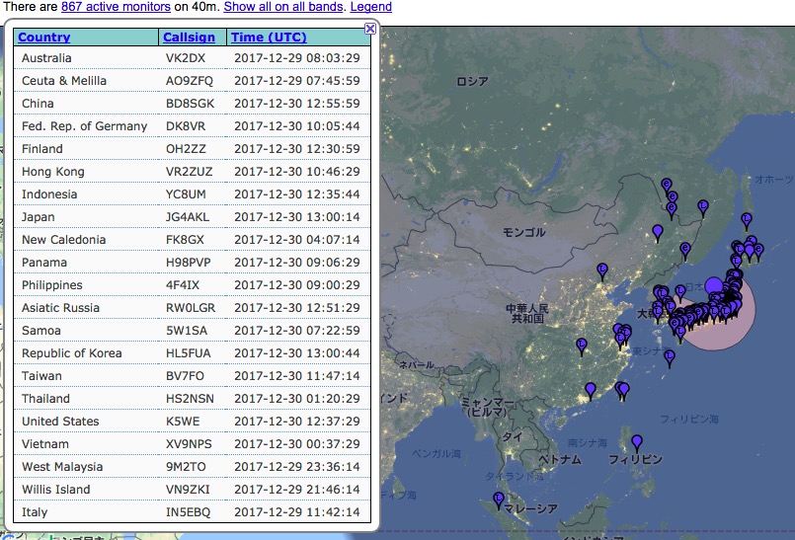This screenshot has height=540, width=795.
Task: Click callsign AO9ZFQ
Action: [x=190, y=81]
